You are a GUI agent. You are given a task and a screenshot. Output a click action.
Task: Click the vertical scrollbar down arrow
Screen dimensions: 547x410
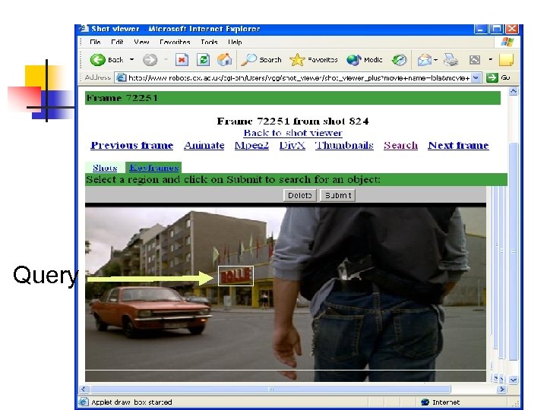tap(514, 380)
